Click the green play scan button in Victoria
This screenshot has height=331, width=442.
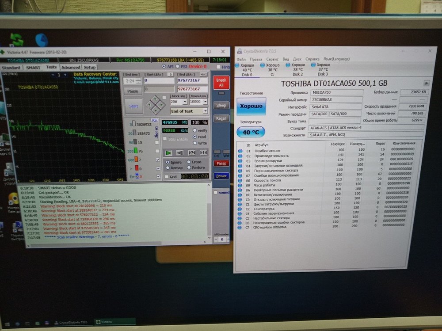(x=169, y=152)
